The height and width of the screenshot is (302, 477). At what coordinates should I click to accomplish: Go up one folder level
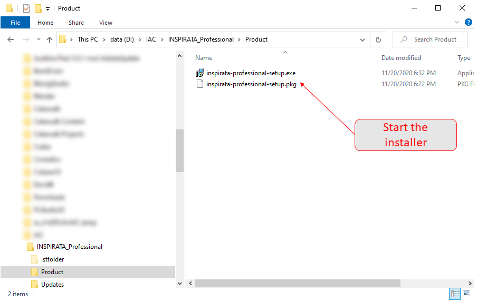click(50, 39)
